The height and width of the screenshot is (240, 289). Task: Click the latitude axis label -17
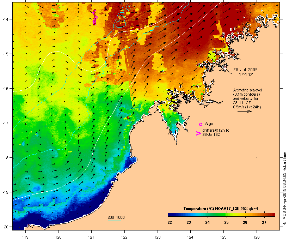click(5, 123)
